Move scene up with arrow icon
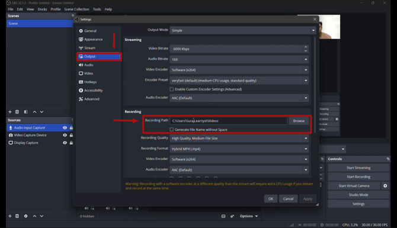The width and height of the screenshot is (397, 228). (x=35, y=112)
